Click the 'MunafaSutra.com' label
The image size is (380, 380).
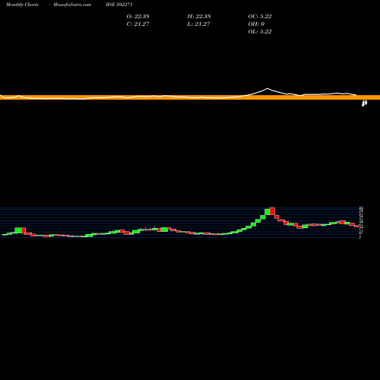tap(72, 5)
